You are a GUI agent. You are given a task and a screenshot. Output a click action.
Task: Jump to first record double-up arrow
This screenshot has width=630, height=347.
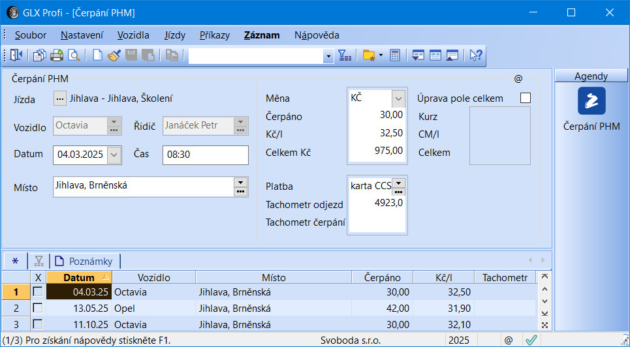tap(544, 277)
